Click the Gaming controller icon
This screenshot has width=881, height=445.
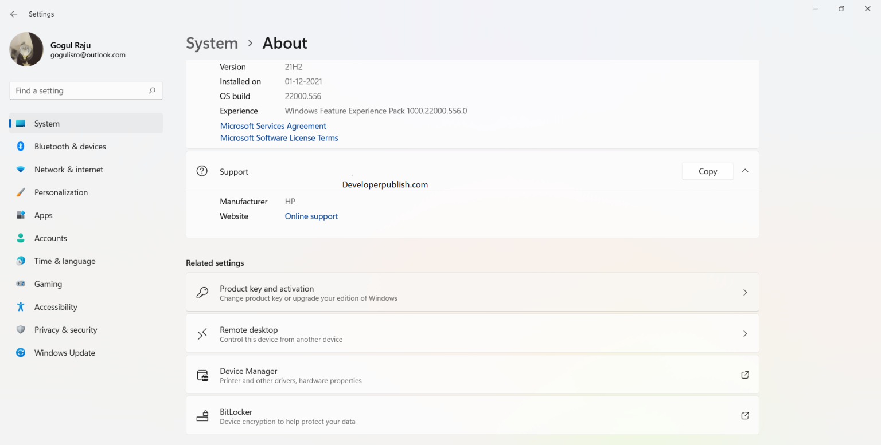tap(21, 284)
